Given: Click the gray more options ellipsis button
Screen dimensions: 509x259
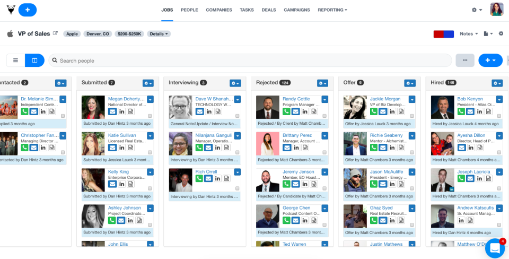Looking at the screenshot, I should pos(465,61).
